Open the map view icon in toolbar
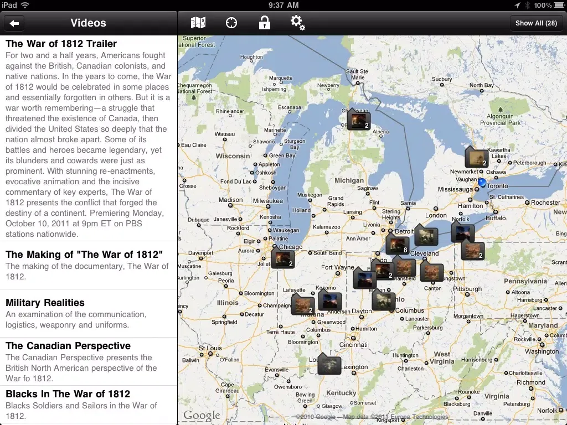 click(198, 23)
